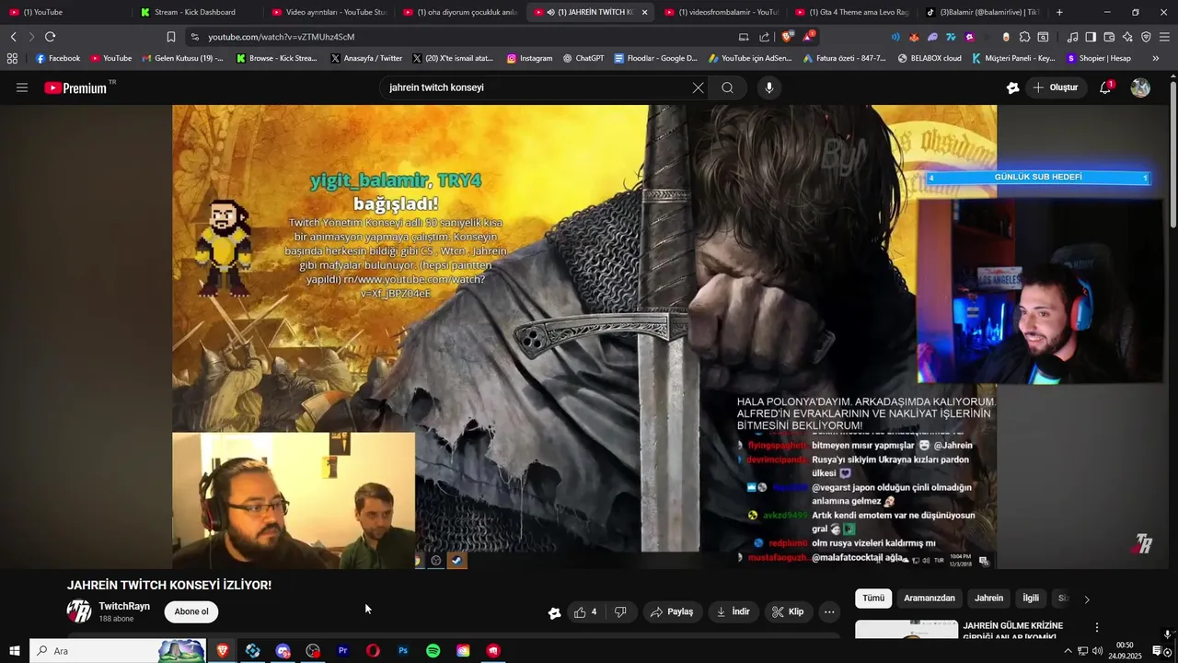Click the video player area
The height and width of the screenshot is (663, 1178).
(584, 336)
